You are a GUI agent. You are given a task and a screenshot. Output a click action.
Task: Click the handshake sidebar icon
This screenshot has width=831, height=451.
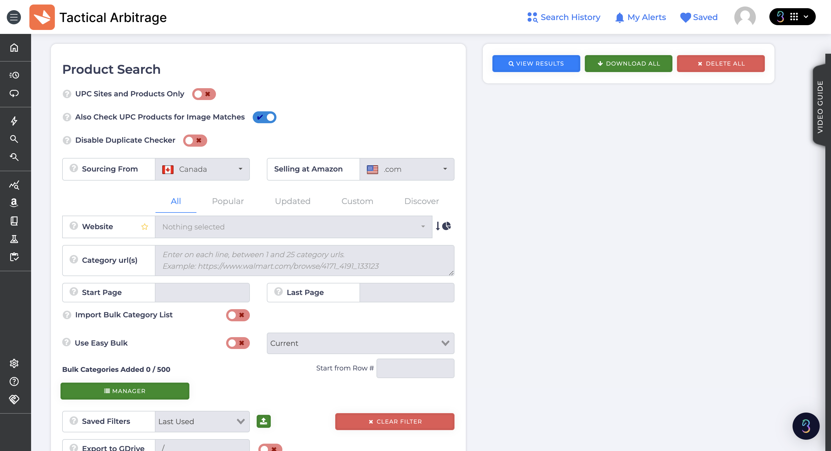pyautogui.click(x=14, y=400)
